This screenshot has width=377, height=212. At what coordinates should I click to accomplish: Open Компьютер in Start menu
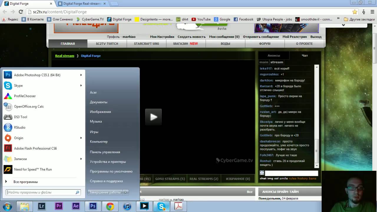pos(99,142)
